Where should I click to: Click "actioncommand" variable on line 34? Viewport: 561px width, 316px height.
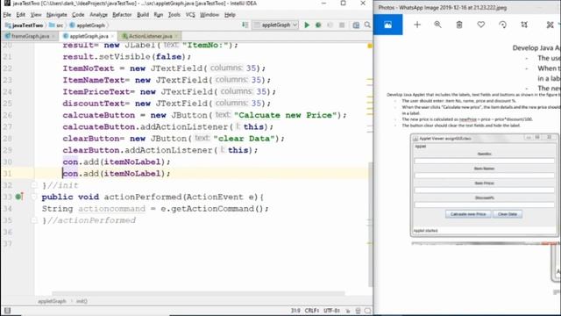click(x=111, y=209)
